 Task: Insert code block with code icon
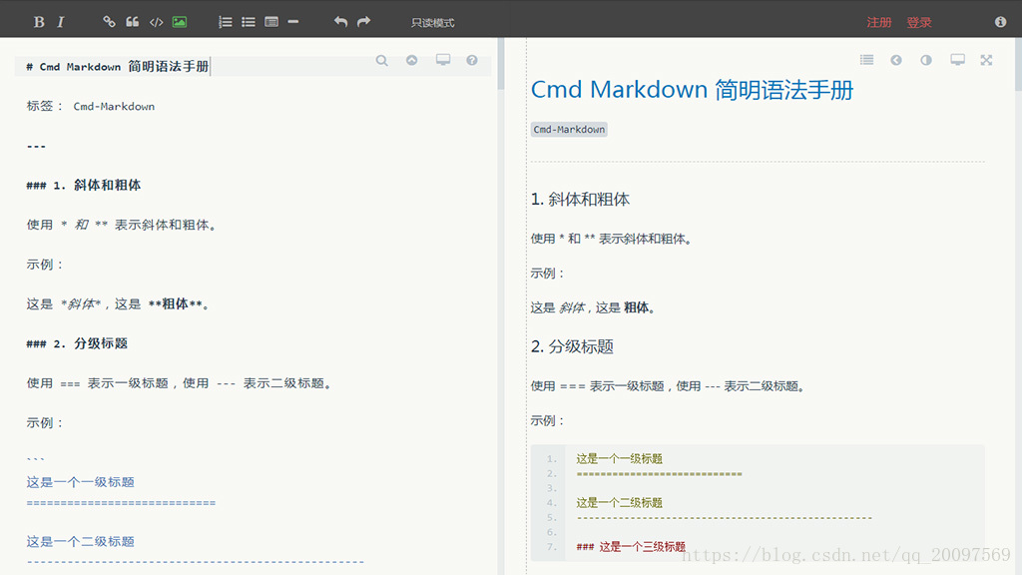tap(156, 22)
